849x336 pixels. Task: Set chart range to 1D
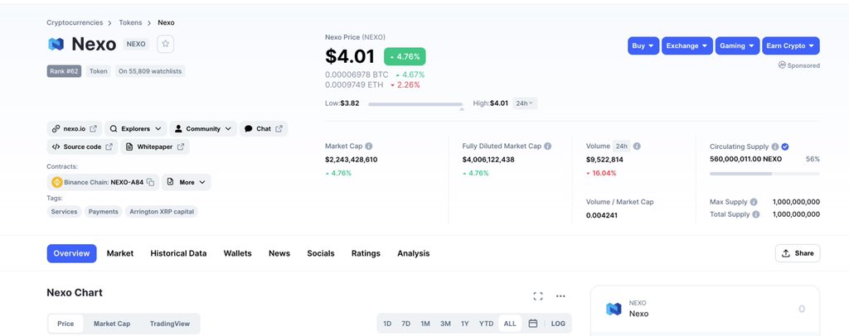[387, 324]
